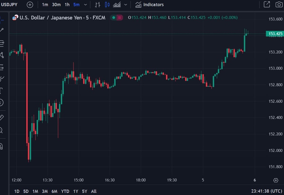Screen dimensions: 284x195
Task: Click the 15:00 time axis label
Action: pos(79,180)
